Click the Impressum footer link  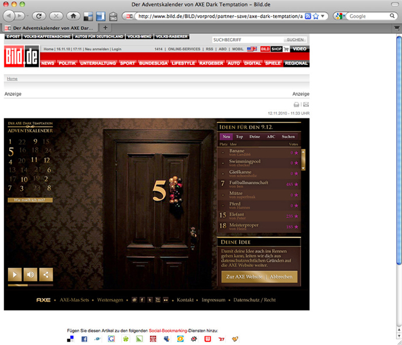point(213,300)
